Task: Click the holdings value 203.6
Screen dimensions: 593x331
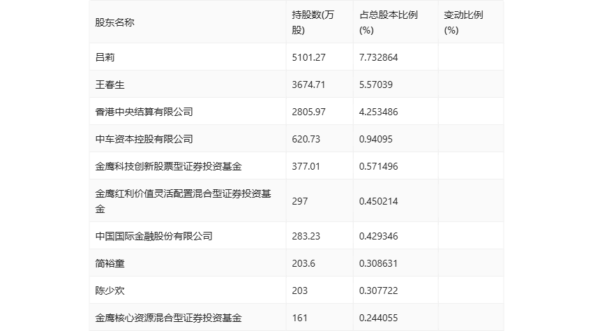Action: click(303, 263)
